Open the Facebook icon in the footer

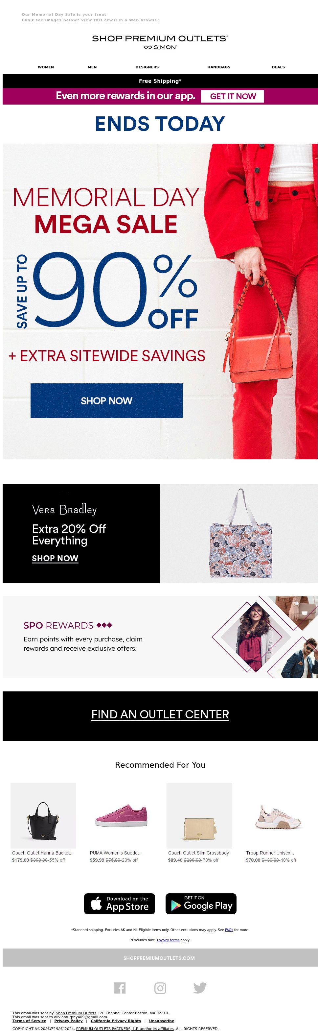[x=120, y=987]
